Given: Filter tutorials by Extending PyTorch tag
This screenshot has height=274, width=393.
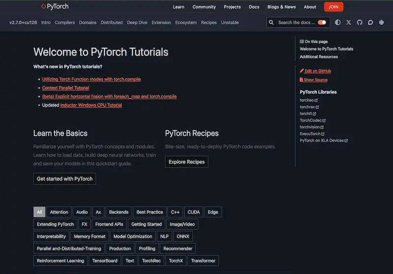Looking at the screenshot, I should (56, 224).
